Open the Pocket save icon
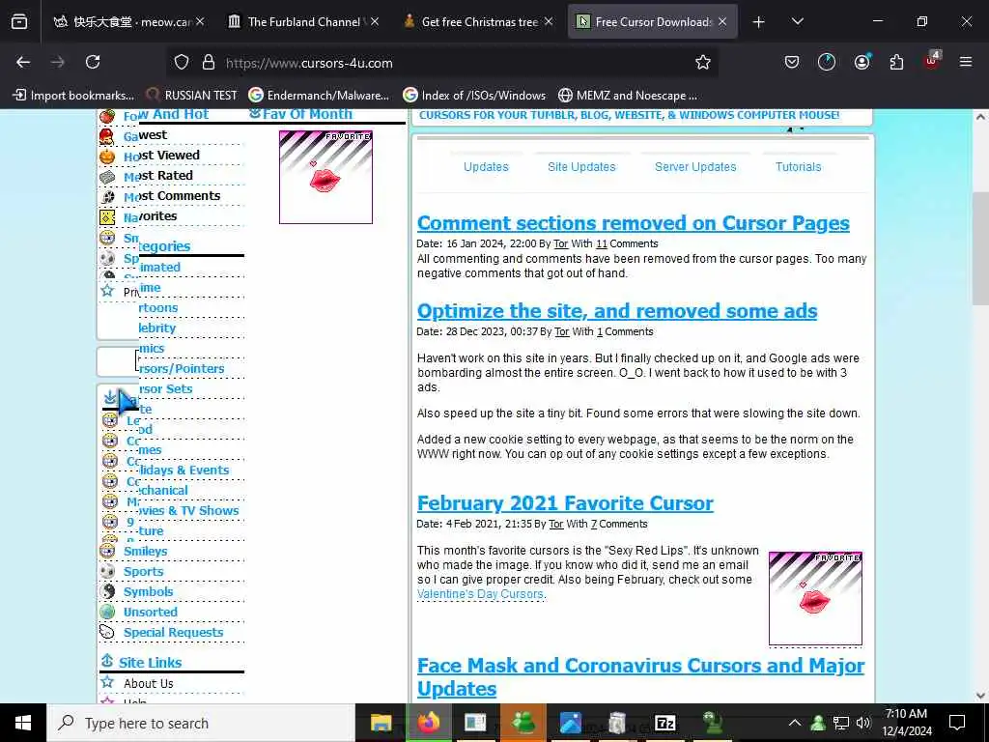Screen dimensions: 989x742 coord(792,62)
